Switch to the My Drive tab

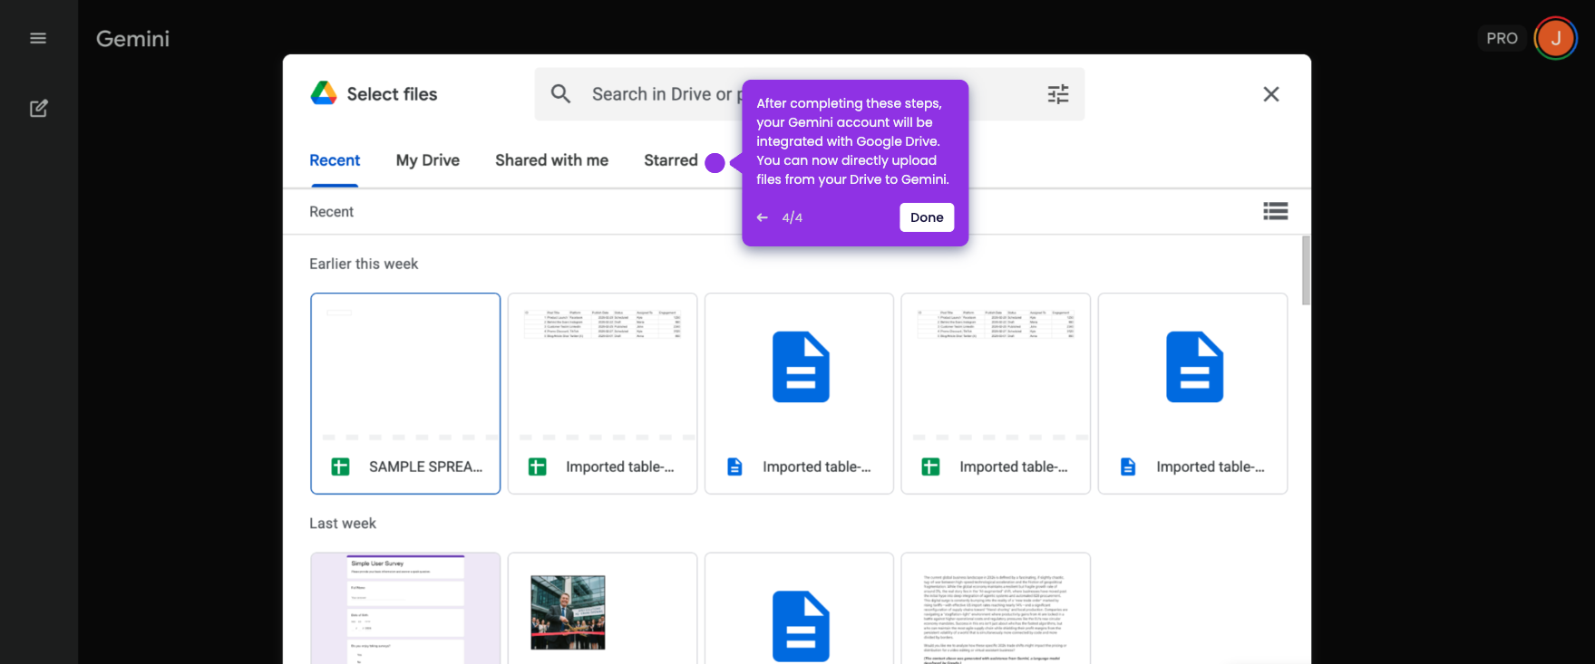[x=428, y=160]
